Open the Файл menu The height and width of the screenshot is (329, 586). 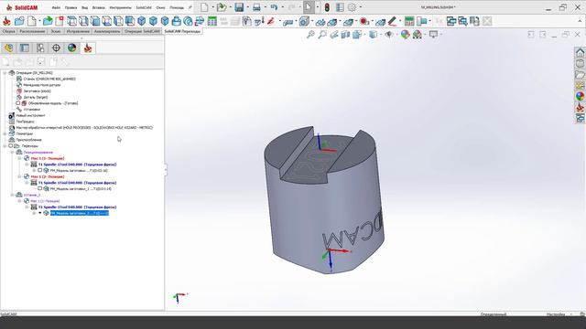click(x=56, y=7)
